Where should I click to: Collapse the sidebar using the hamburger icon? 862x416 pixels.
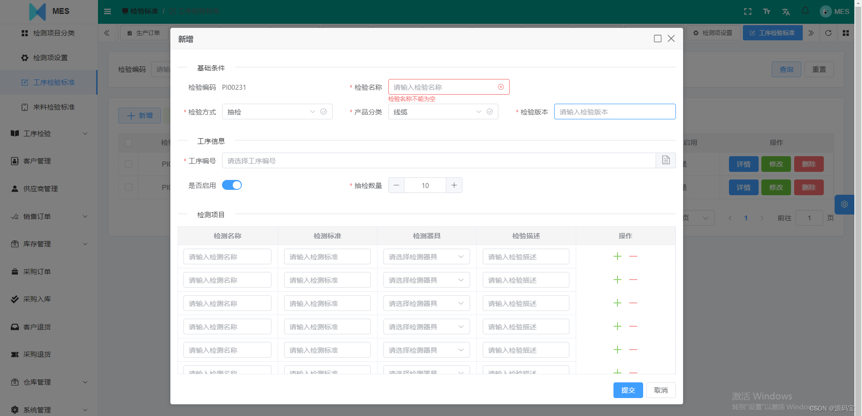click(107, 11)
